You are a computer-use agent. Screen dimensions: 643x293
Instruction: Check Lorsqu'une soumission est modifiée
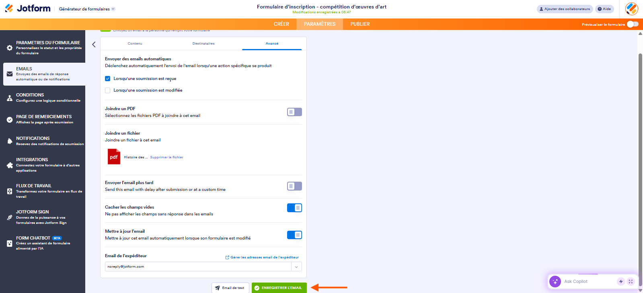point(107,90)
